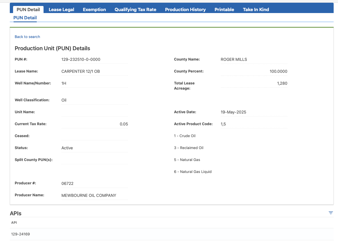Select the Active Date field 19-May-2025
338x243 pixels.
[x=254, y=112]
